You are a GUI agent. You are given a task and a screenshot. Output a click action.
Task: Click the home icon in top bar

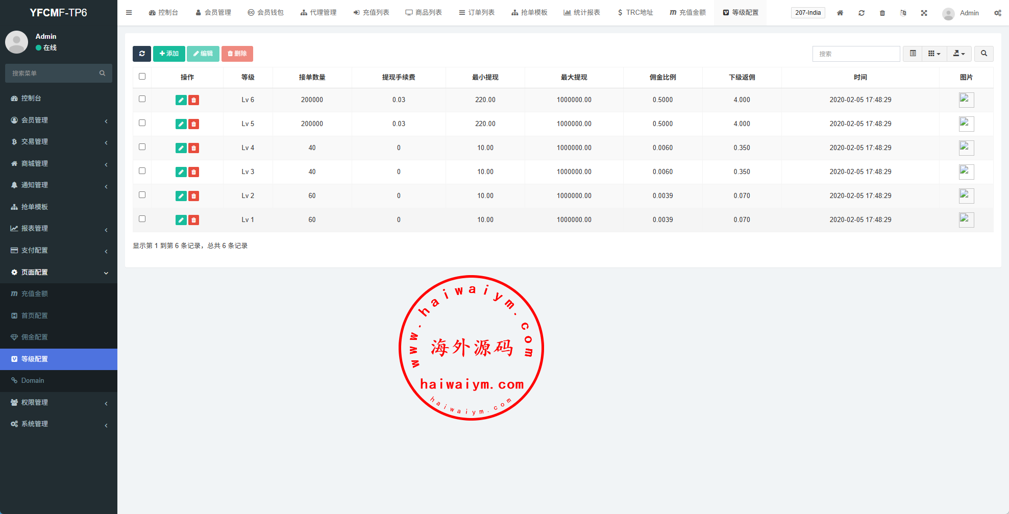pos(840,13)
